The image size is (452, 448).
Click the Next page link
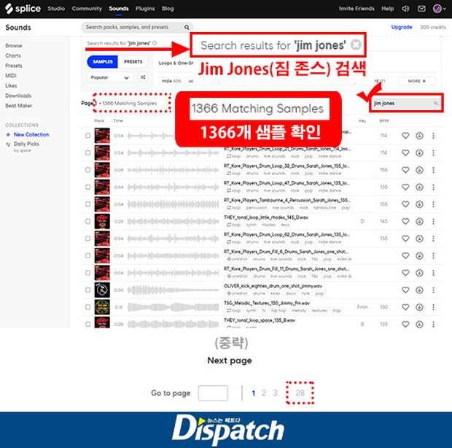click(x=230, y=360)
